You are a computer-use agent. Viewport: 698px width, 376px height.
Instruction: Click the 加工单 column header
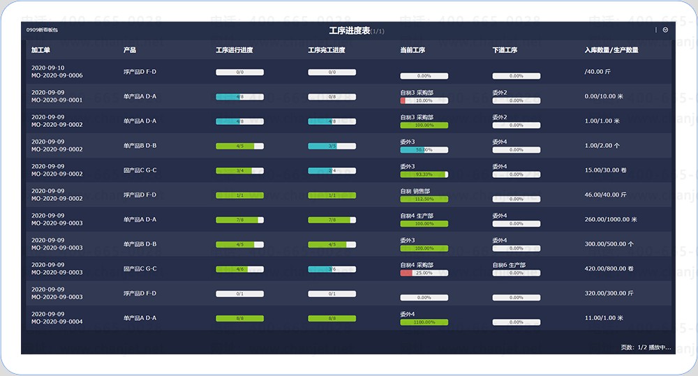[x=40, y=50]
